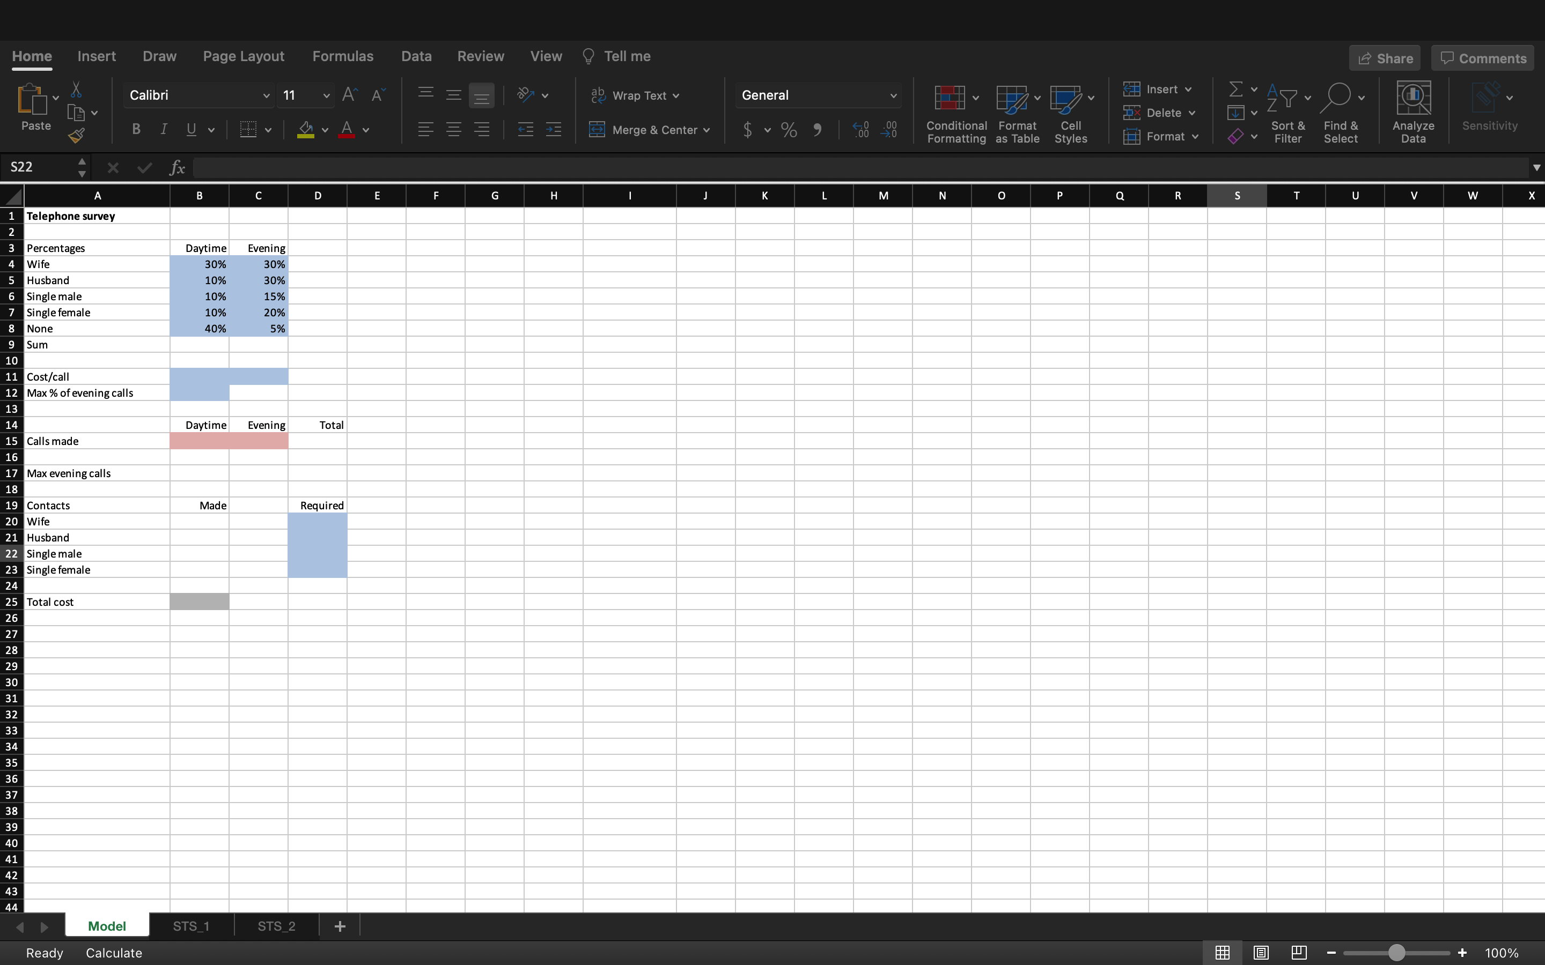This screenshot has height=965, width=1545.
Task: Open the font size dropdown
Action: pyautogui.click(x=326, y=94)
